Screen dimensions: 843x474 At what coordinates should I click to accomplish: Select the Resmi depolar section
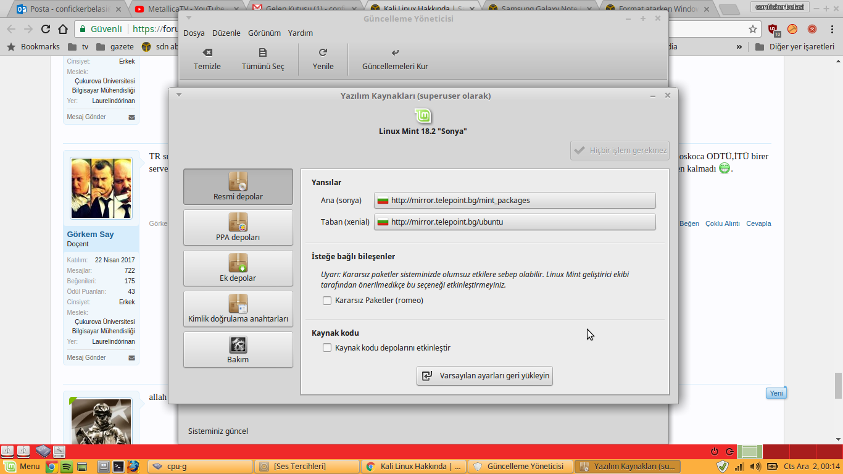(x=238, y=186)
